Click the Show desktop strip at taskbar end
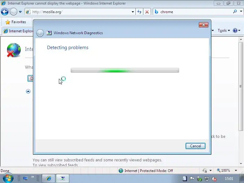Viewport: 244px width, 183px height. click(242, 178)
